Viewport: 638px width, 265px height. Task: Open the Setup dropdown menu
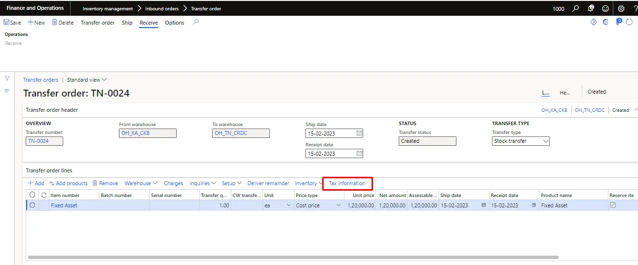[231, 183]
